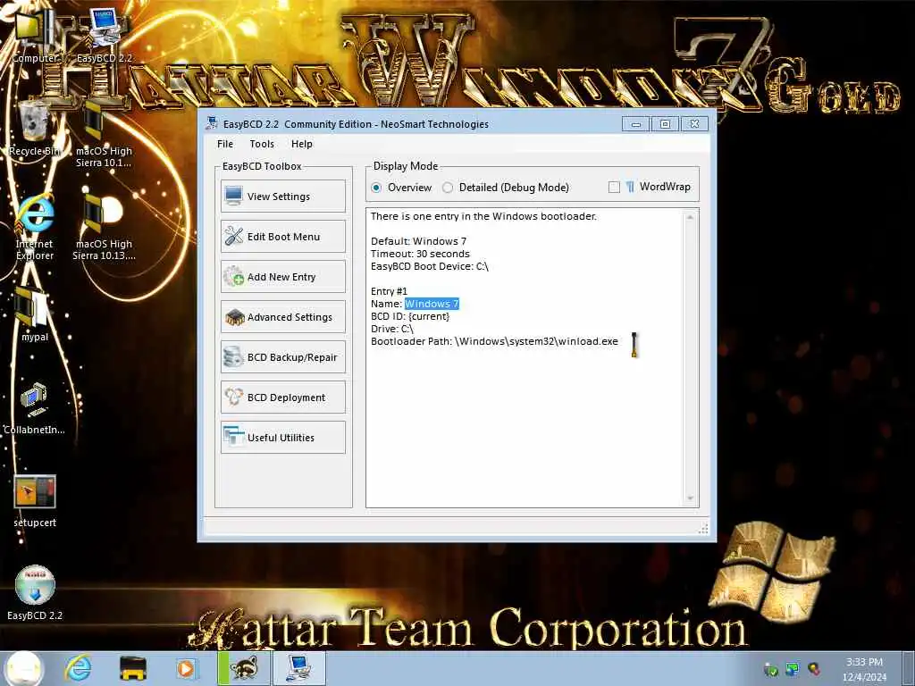Image resolution: width=915 pixels, height=686 pixels.
Task: Open BCD Backup/Repair
Action: (x=283, y=357)
